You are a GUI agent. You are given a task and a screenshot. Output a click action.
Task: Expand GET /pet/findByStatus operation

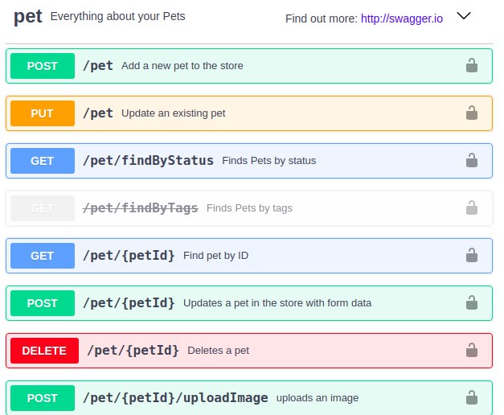249,161
